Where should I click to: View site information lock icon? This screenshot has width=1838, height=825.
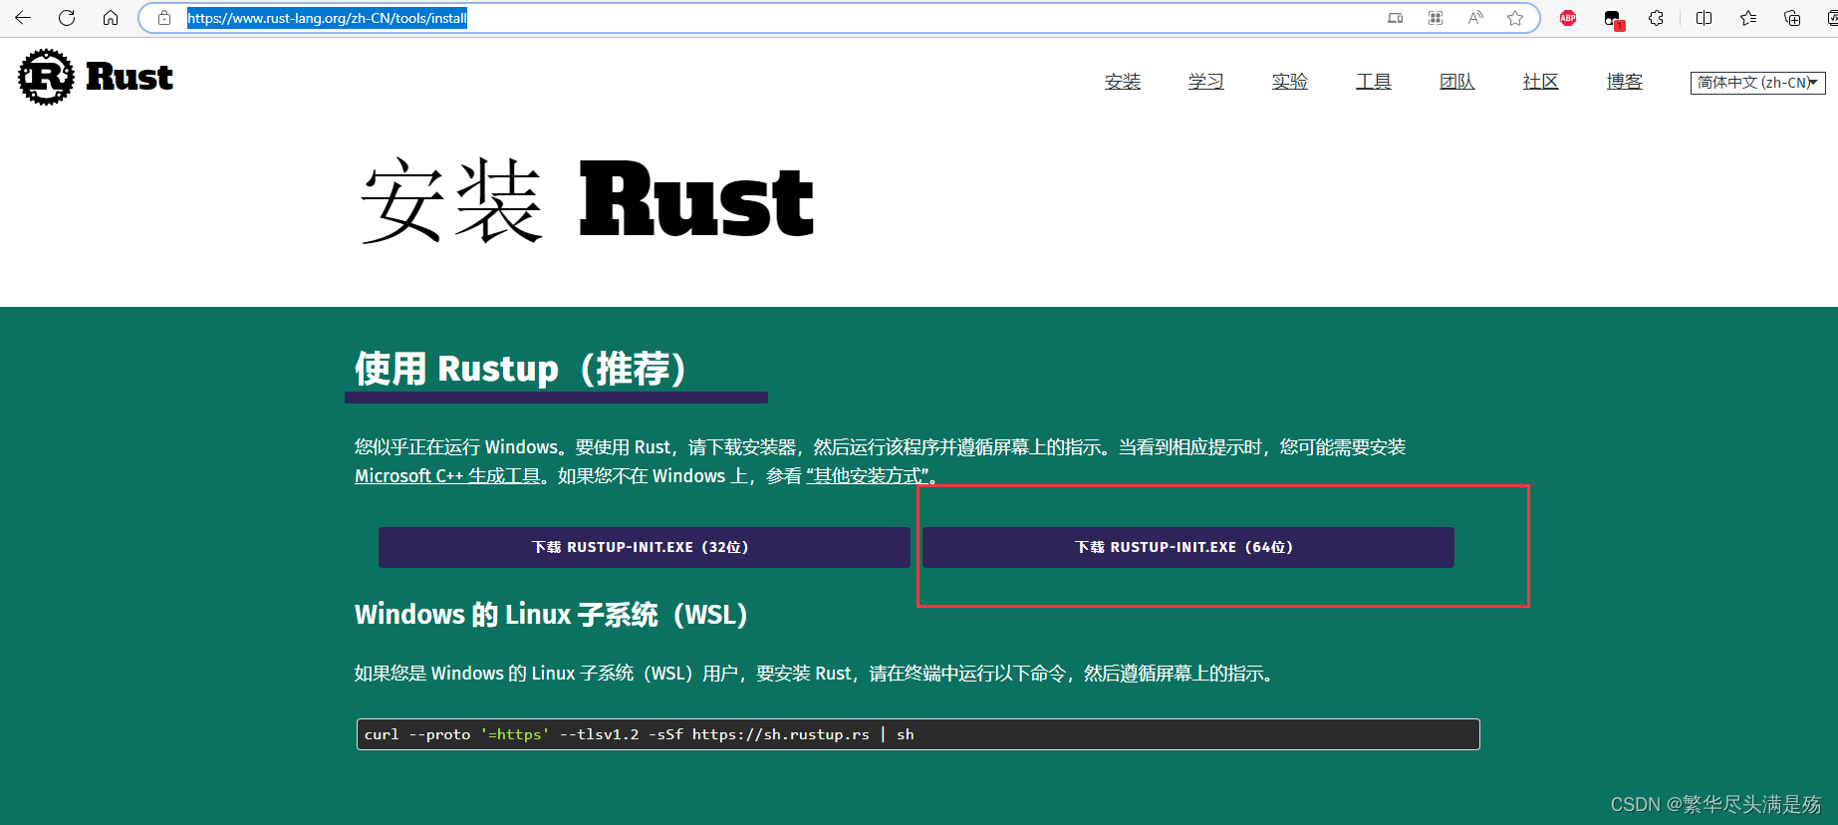[164, 18]
